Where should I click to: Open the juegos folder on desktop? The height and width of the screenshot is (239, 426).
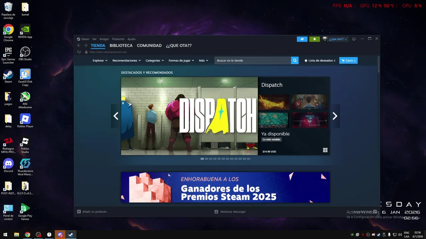[x=8, y=98]
